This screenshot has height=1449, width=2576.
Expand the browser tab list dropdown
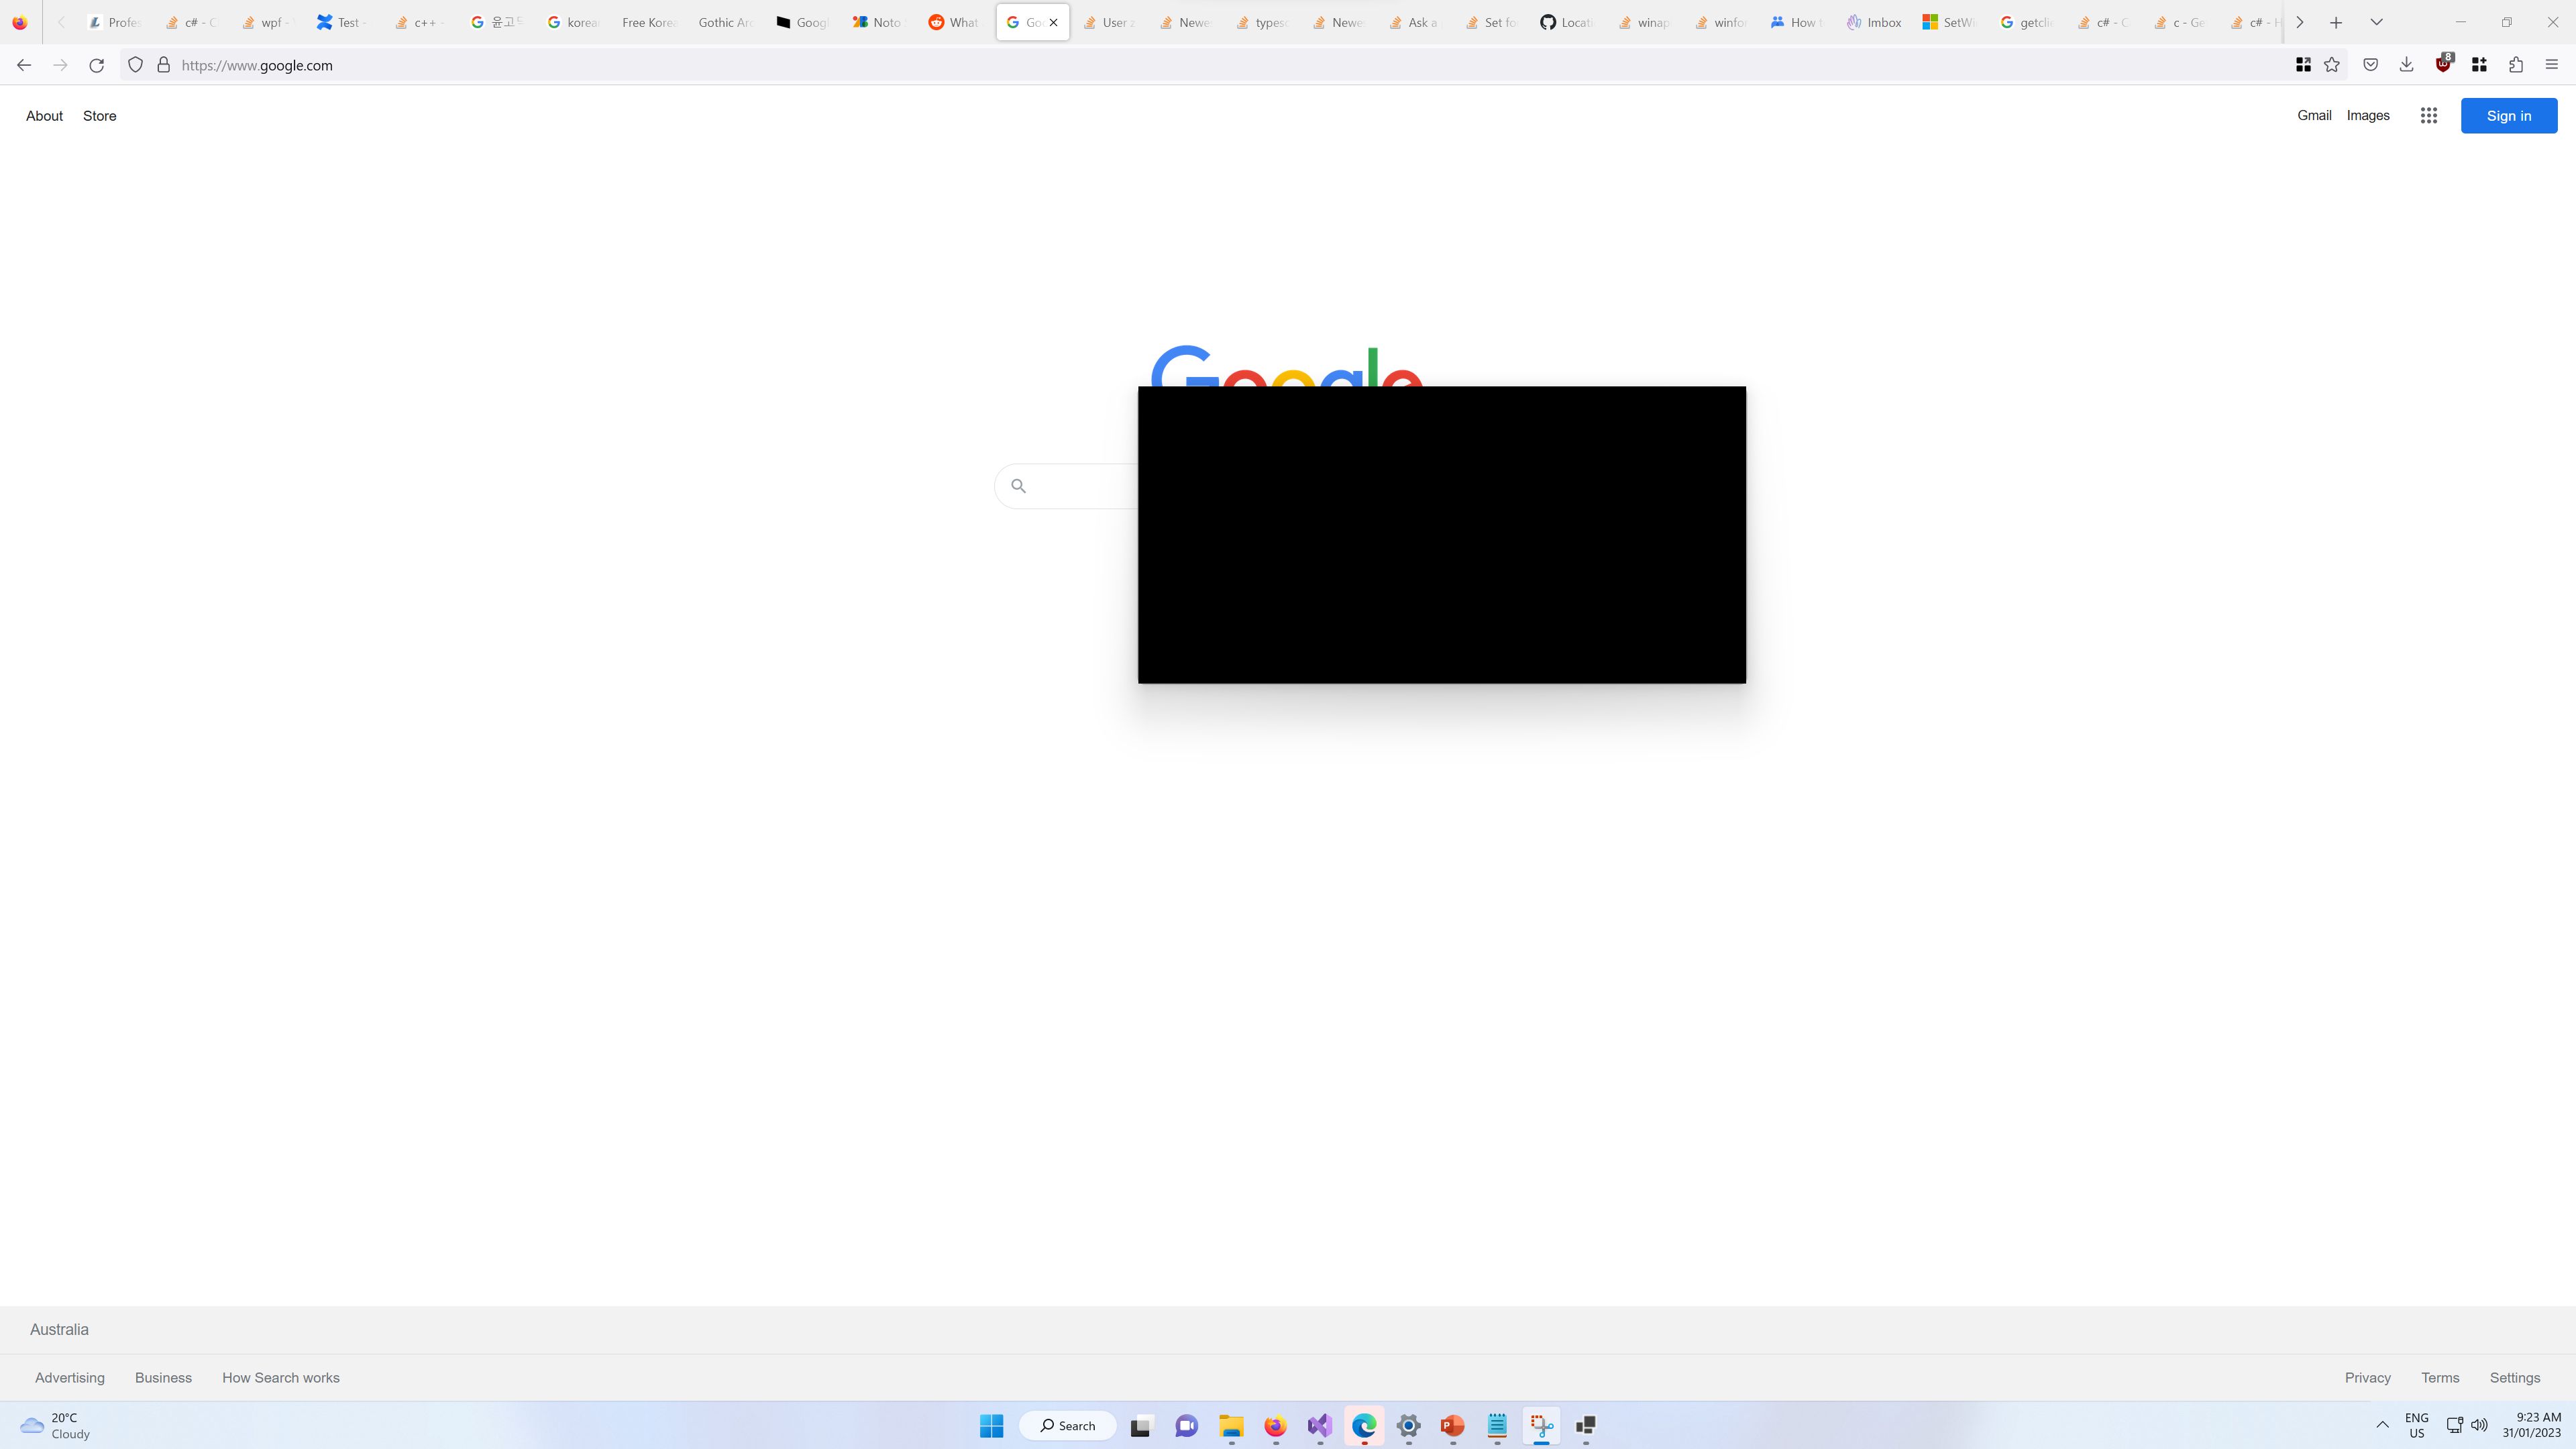coord(2376,21)
